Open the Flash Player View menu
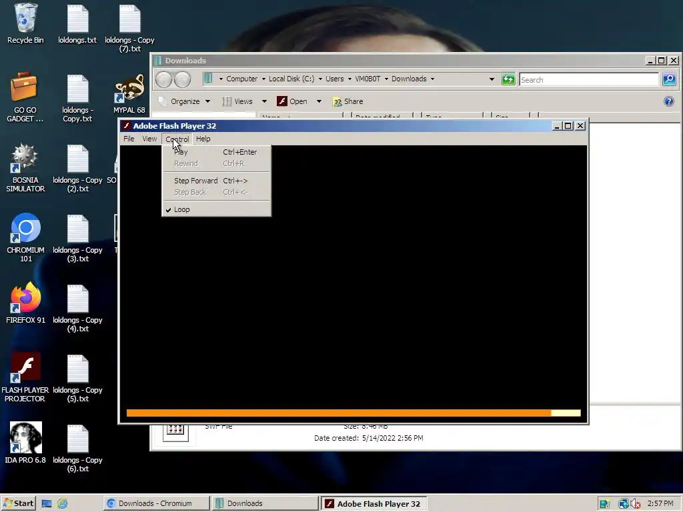Image resolution: width=683 pixels, height=512 pixels. pyautogui.click(x=149, y=139)
